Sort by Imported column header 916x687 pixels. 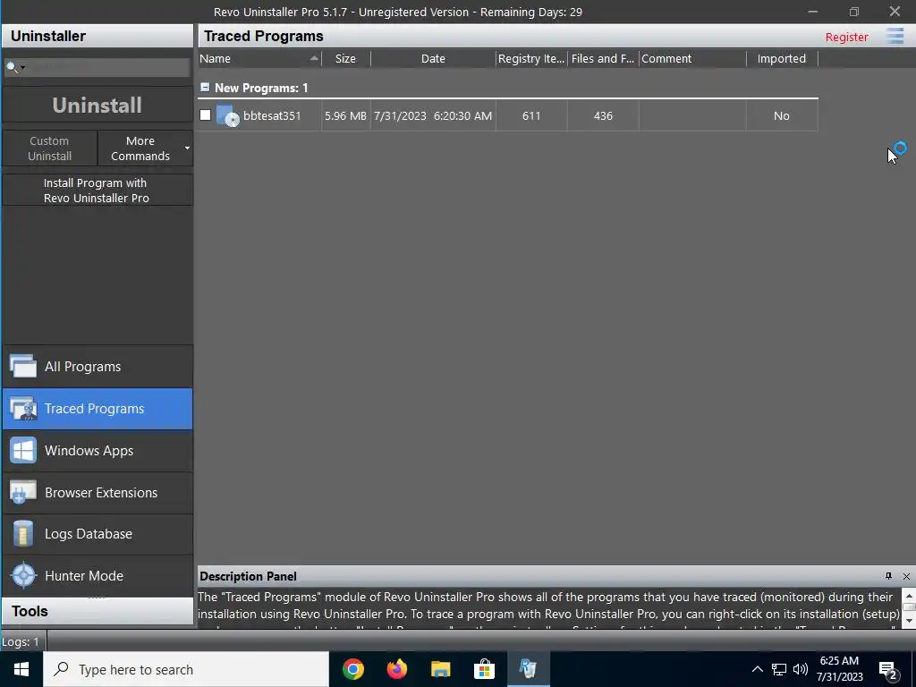coord(782,58)
